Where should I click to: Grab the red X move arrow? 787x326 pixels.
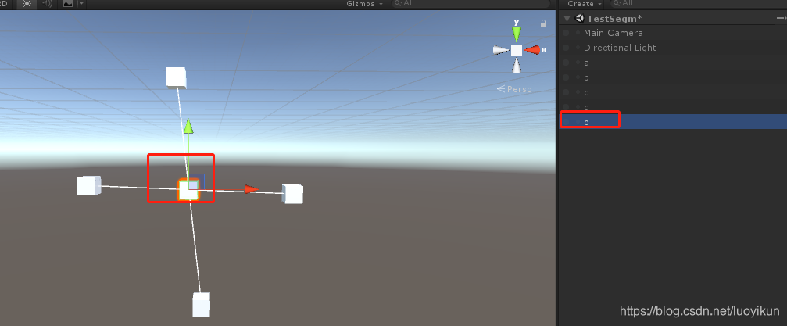(x=251, y=189)
